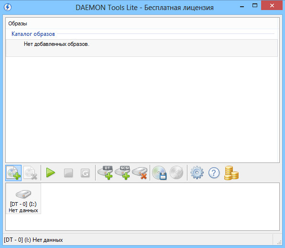Click the Remount All button with G
Viewport: 285px width, 248px height.
coord(85,173)
